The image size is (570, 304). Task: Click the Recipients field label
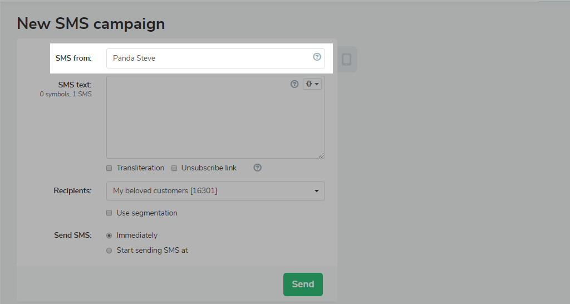click(72, 190)
